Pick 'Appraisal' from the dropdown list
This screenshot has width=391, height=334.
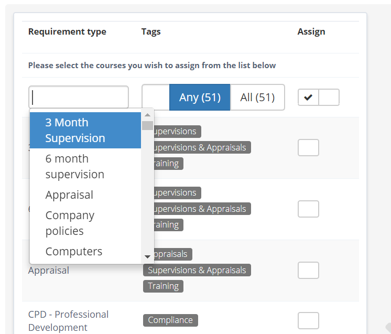[85, 195]
